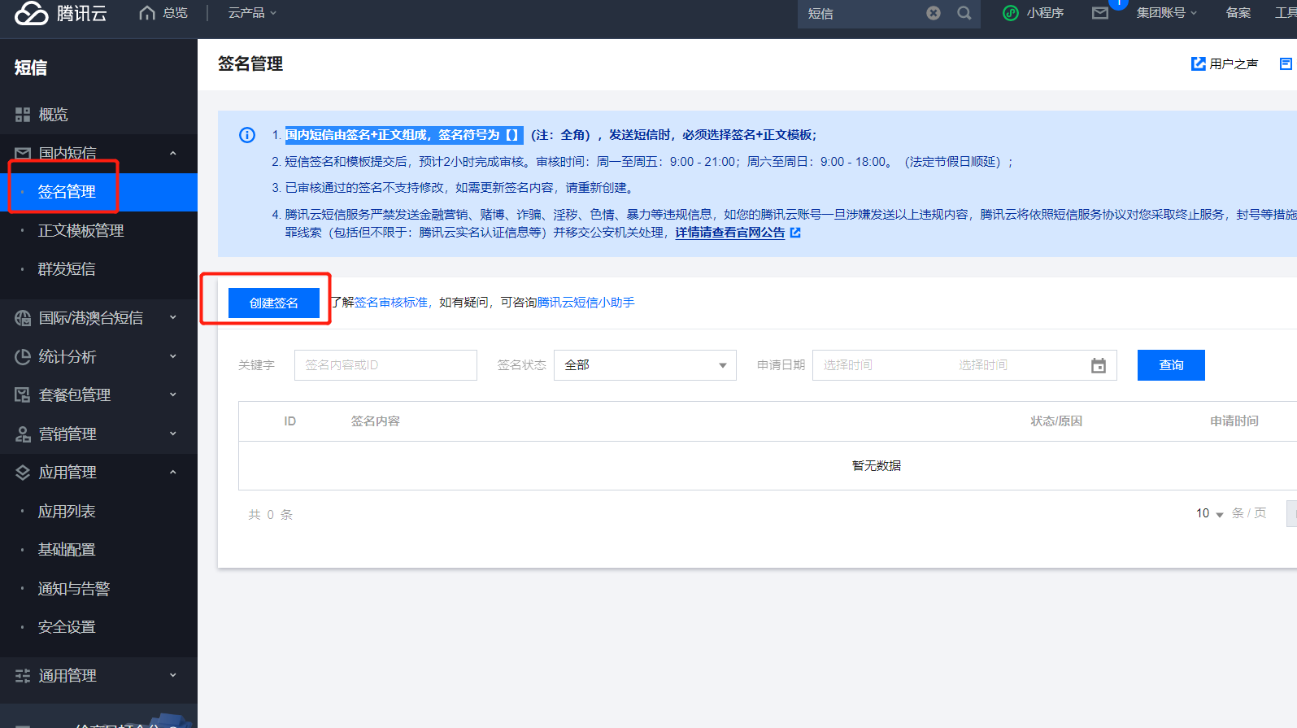Click the 创建签名 button
The height and width of the screenshot is (728, 1297).
pyautogui.click(x=274, y=303)
